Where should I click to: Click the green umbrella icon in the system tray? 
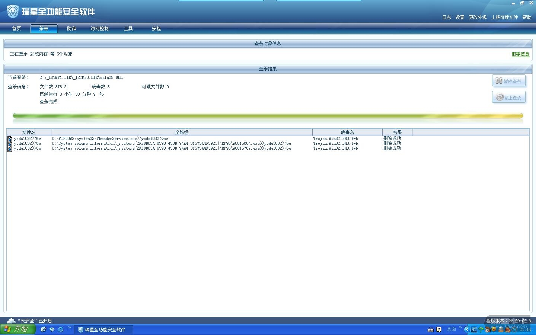pyautogui.click(x=481, y=329)
